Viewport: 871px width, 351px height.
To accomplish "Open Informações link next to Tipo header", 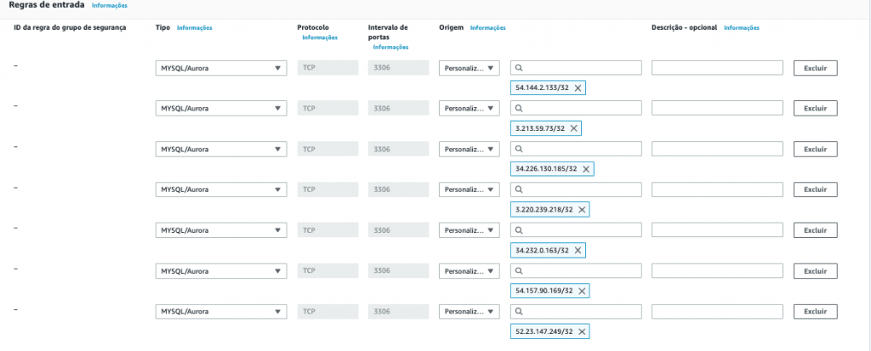I will [195, 28].
